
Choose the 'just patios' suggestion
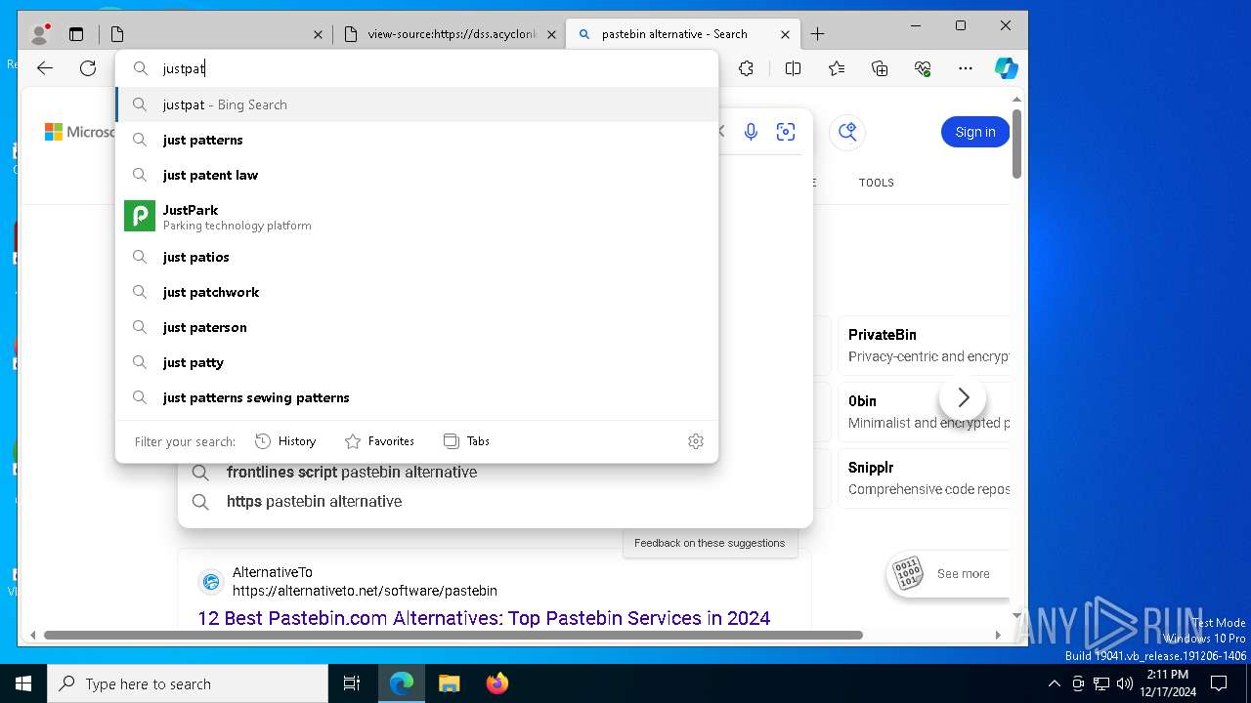[x=416, y=257]
